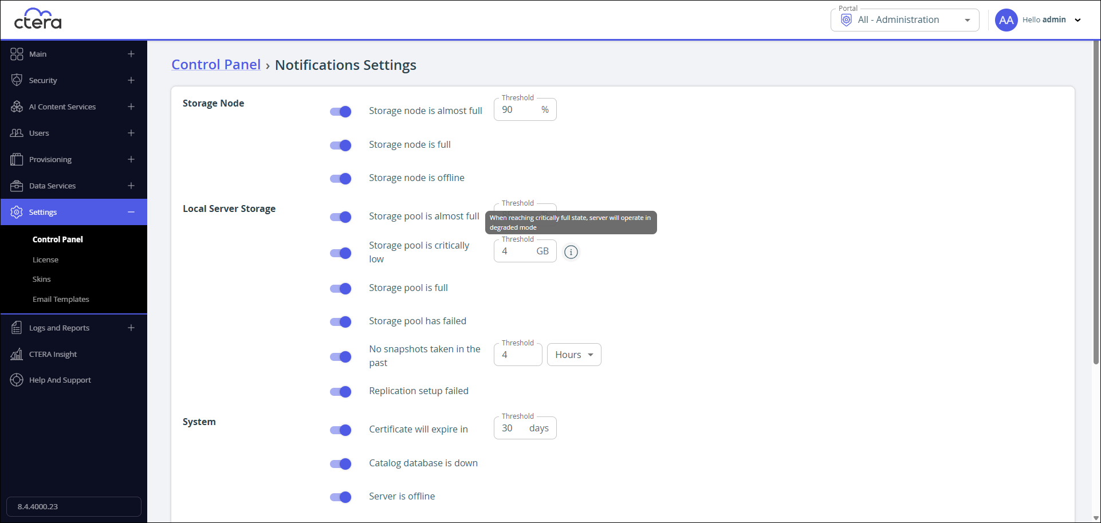This screenshot has height=523, width=1101.
Task: Toggle Storage pool is critically low
Action: pos(340,253)
